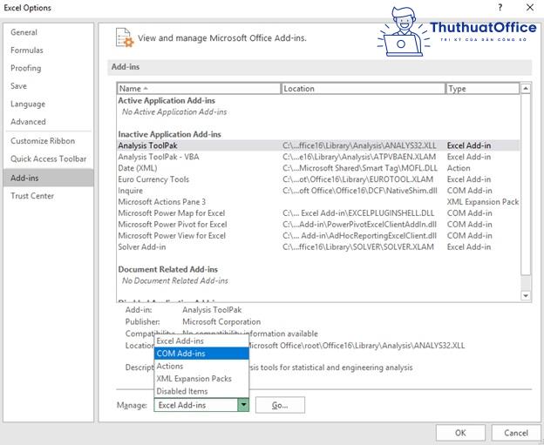The height and width of the screenshot is (445, 544).
Task: Select Euro Currency Tools add-in
Action: [318, 179]
